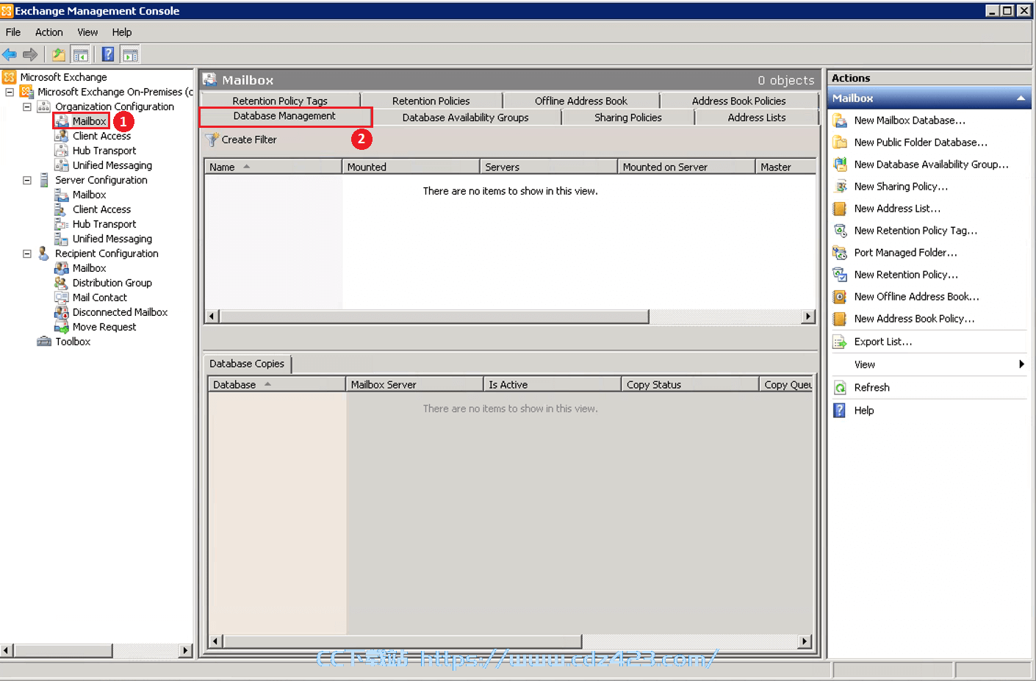1036x681 pixels.
Task: Open the Action menu
Action: pyautogui.click(x=49, y=32)
